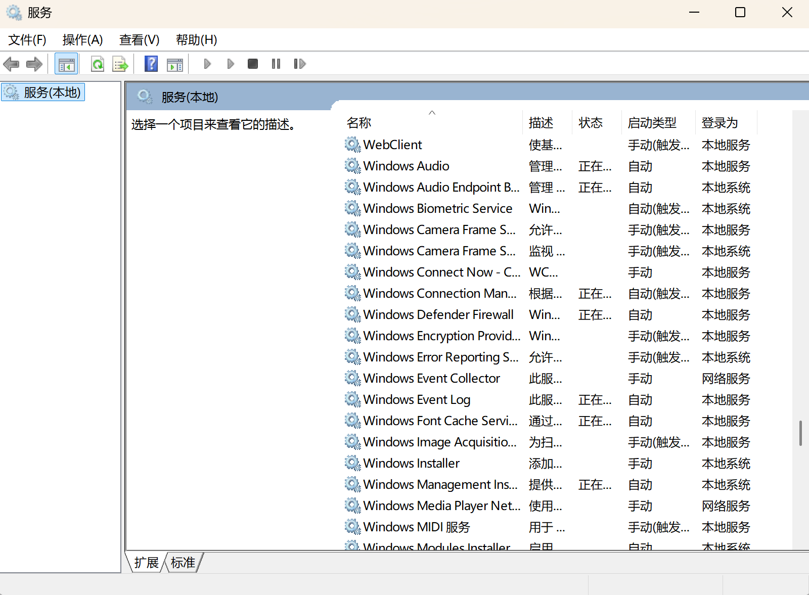809x595 pixels.
Task: Open the 文件(F) menu
Action: coord(27,40)
